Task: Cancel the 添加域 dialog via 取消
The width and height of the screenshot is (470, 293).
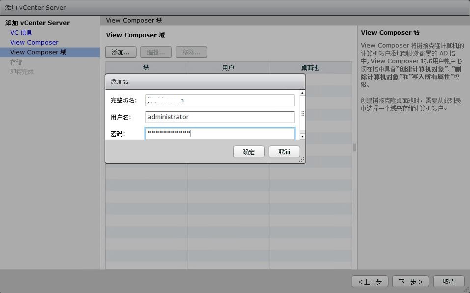Action: point(284,151)
